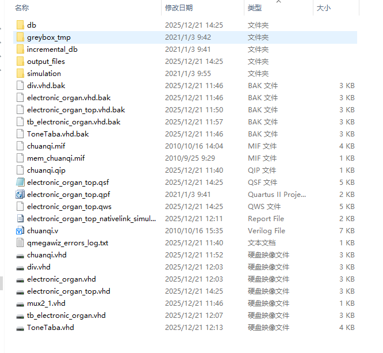
Task: Select the file name div.vhd
Action: tap(39, 267)
